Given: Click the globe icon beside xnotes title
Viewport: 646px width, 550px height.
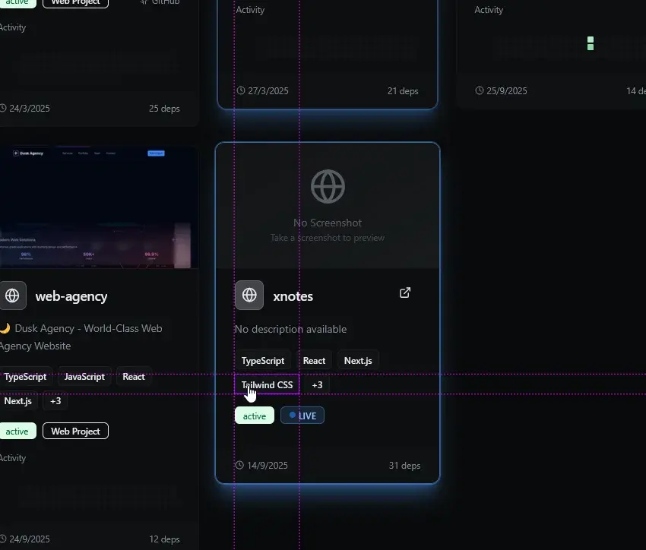Looking at the screenshot, I should click(x=249, y=296).
